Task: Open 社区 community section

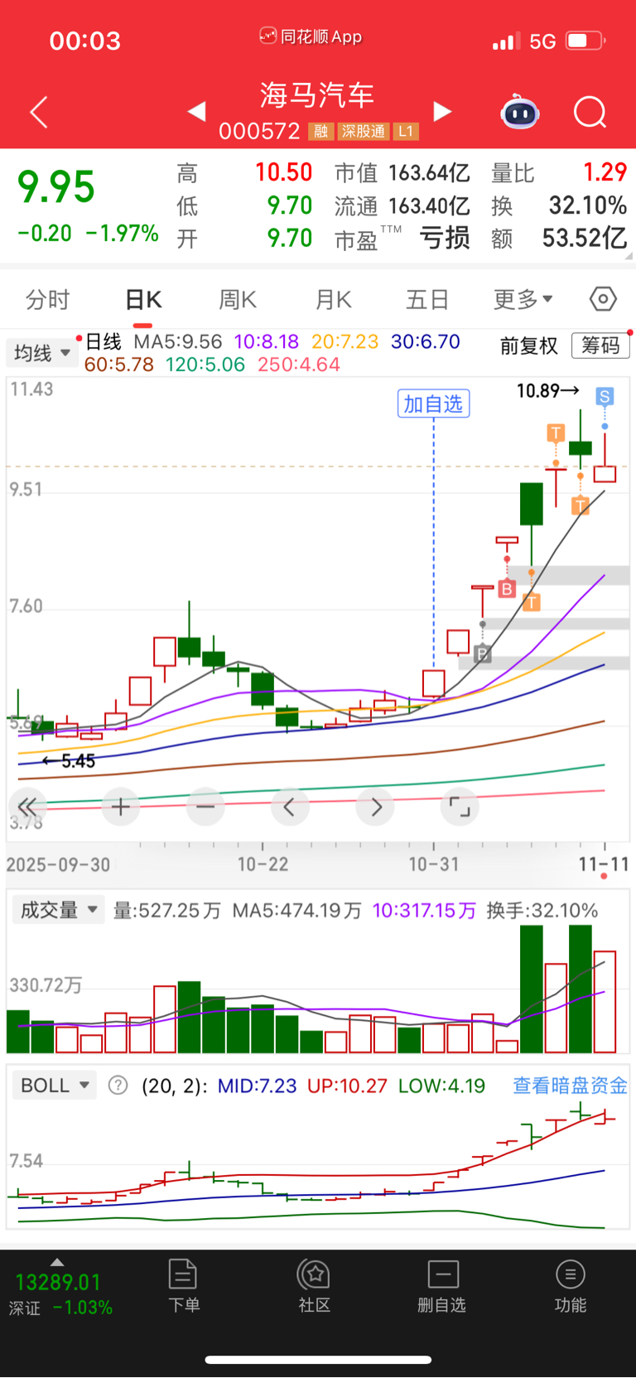Action: 315,1285
